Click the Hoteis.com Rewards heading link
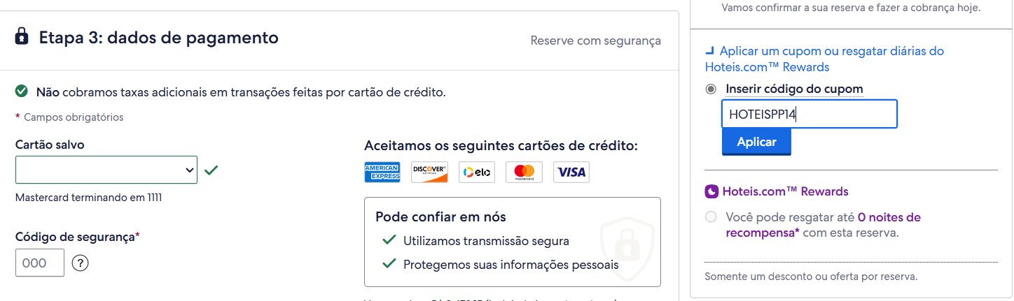 785,191
